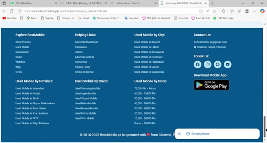267x143 pixels.
Task: Open Used Apple Mobile link
Action: point(85,93)
